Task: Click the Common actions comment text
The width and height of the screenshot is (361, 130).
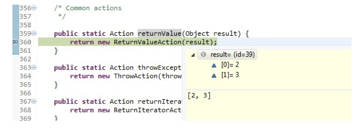Action: (93, 8)
